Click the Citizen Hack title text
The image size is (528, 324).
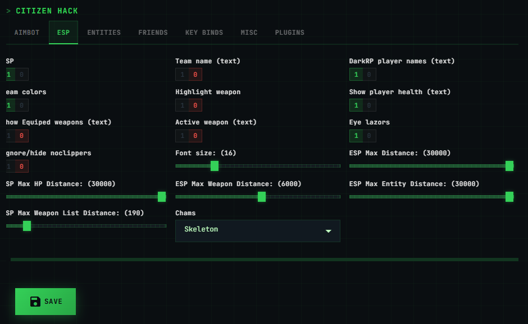pos(47,11)
